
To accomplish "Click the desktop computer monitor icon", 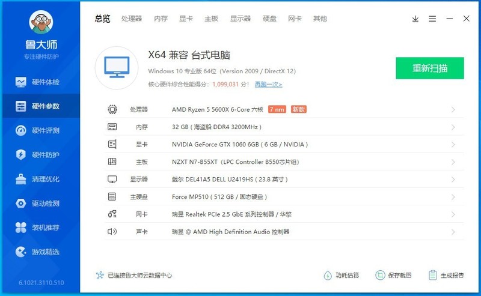I will coord(117,68).
